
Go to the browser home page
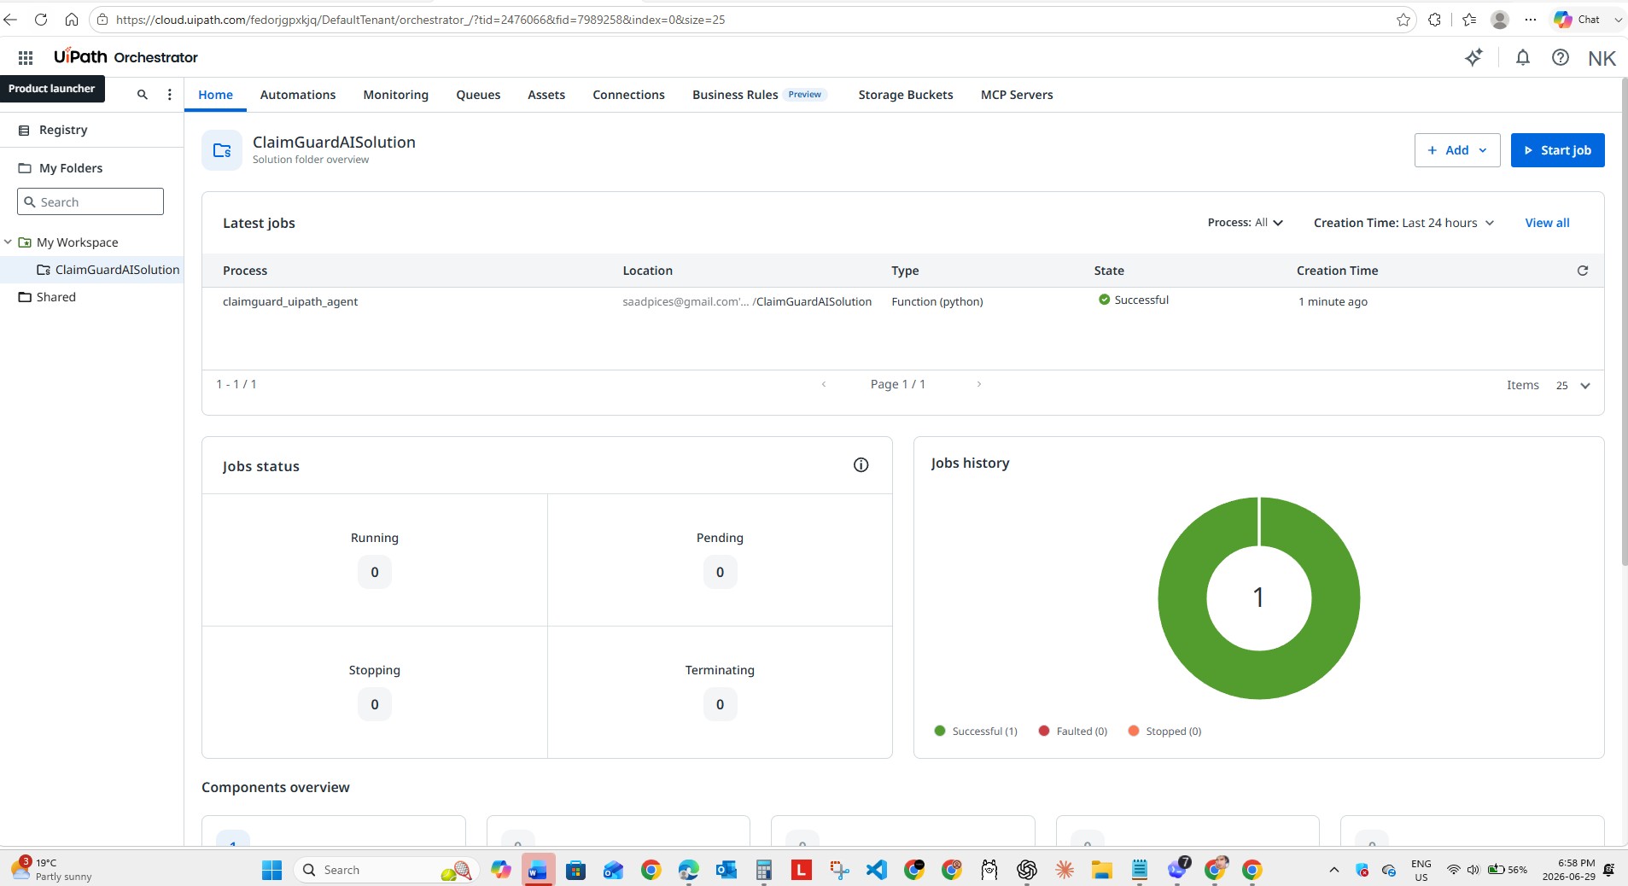coord(72,19)
